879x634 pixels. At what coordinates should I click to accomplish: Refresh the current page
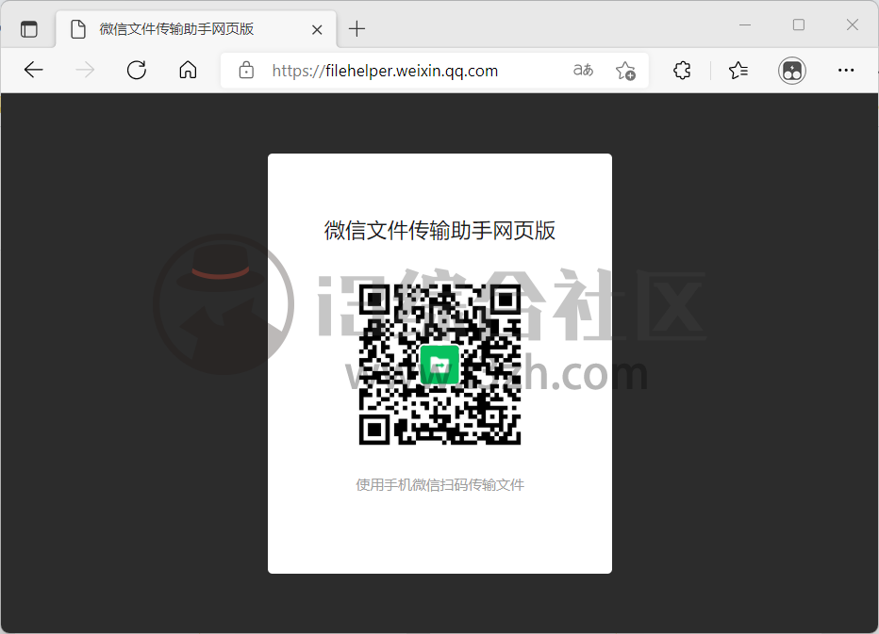click(137, 70)
